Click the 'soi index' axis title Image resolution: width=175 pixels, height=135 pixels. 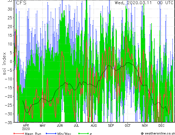pyautogui.click(x=4, y=64)
